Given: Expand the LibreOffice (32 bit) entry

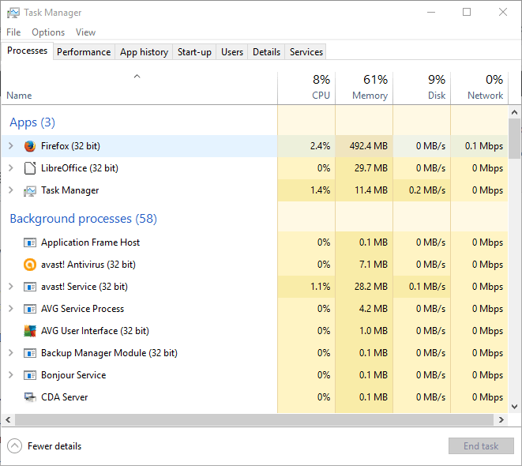Looking at the screenshot, I should click(x=10, y=168).
